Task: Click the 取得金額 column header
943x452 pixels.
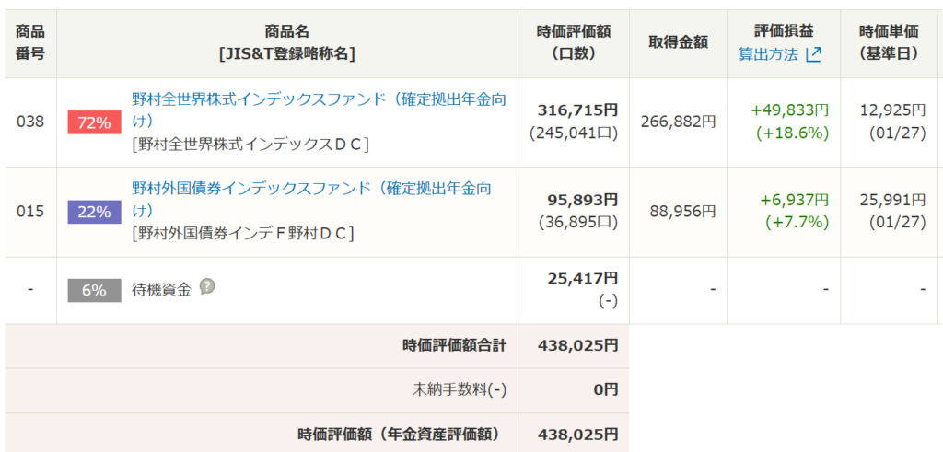Action: tap(678, 42)
